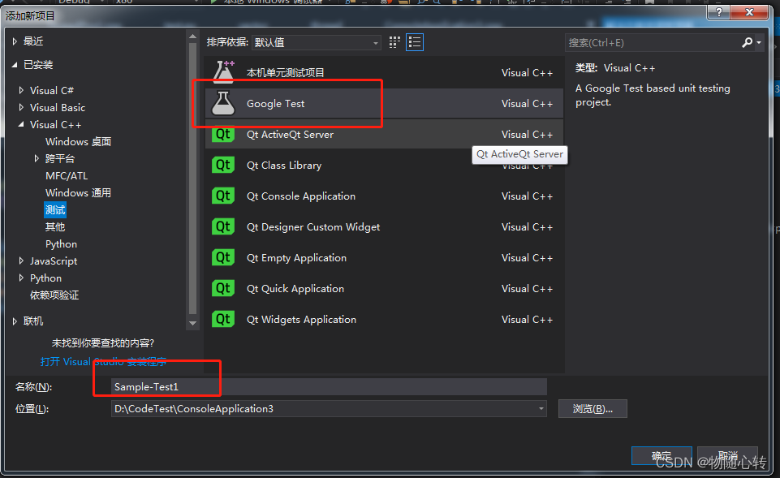Open the 排序依据 sort dropdown
Image resolution: width=780 pixels, height=478 pixels.
[x=374, y=42]
